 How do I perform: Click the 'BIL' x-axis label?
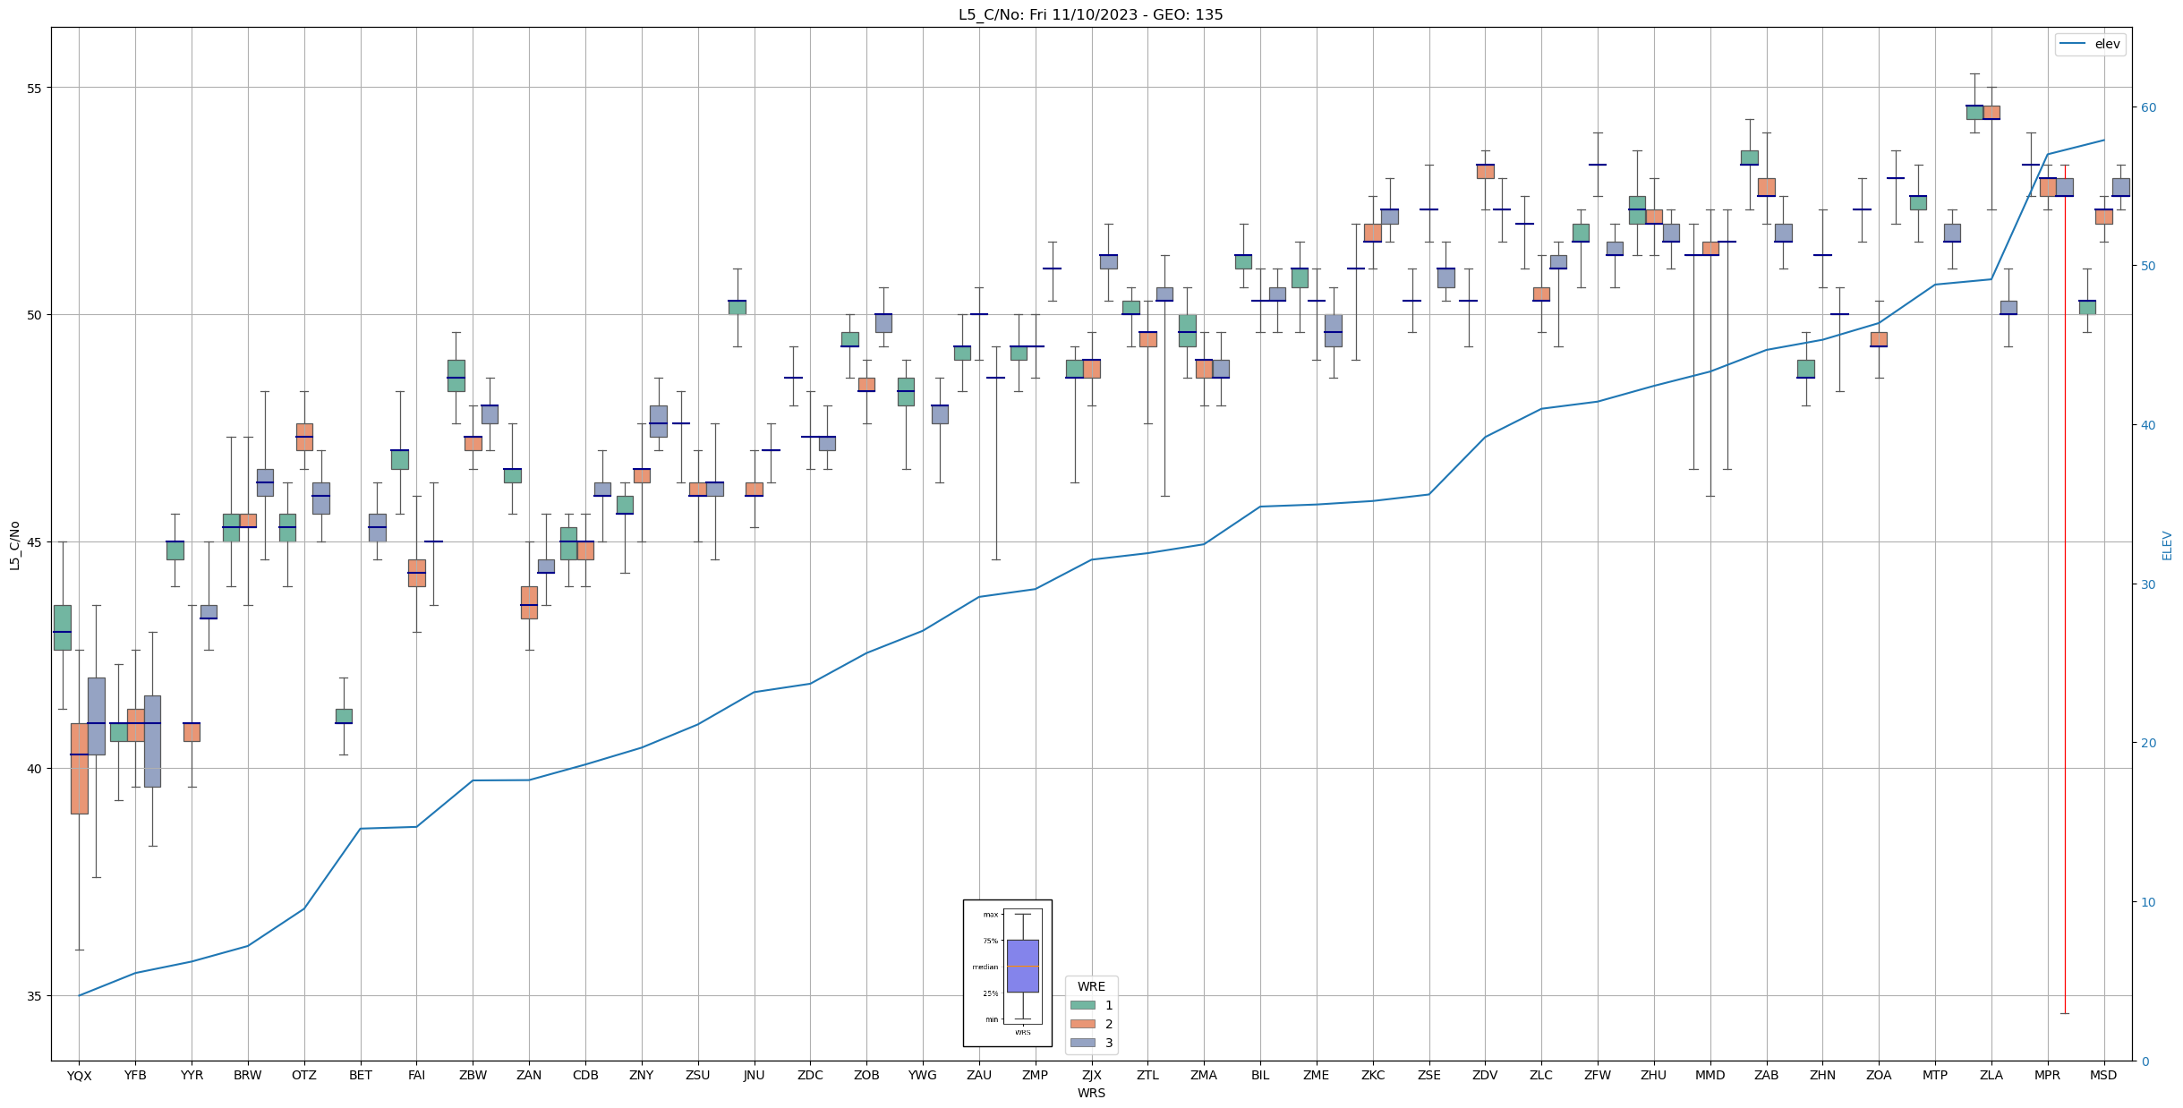pyautogui.click(x=1260, y=1075)
